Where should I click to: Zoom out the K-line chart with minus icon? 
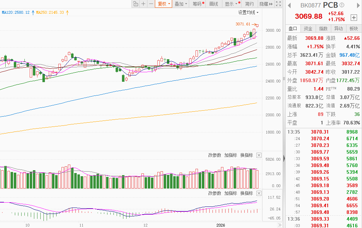tap(151, 4)
